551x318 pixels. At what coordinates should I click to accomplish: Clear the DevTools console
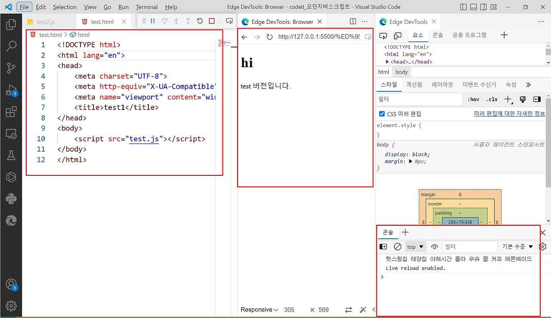click(x=397, y=246)
